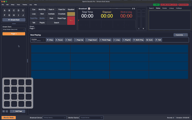
Task: Open the Stream Deck panel button
Action: (14, 20)
